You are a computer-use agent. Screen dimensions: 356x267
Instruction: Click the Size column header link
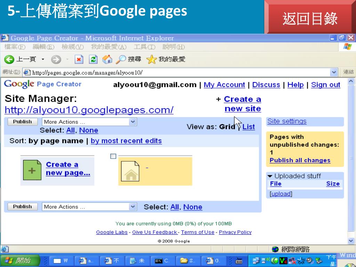[333, 184]
